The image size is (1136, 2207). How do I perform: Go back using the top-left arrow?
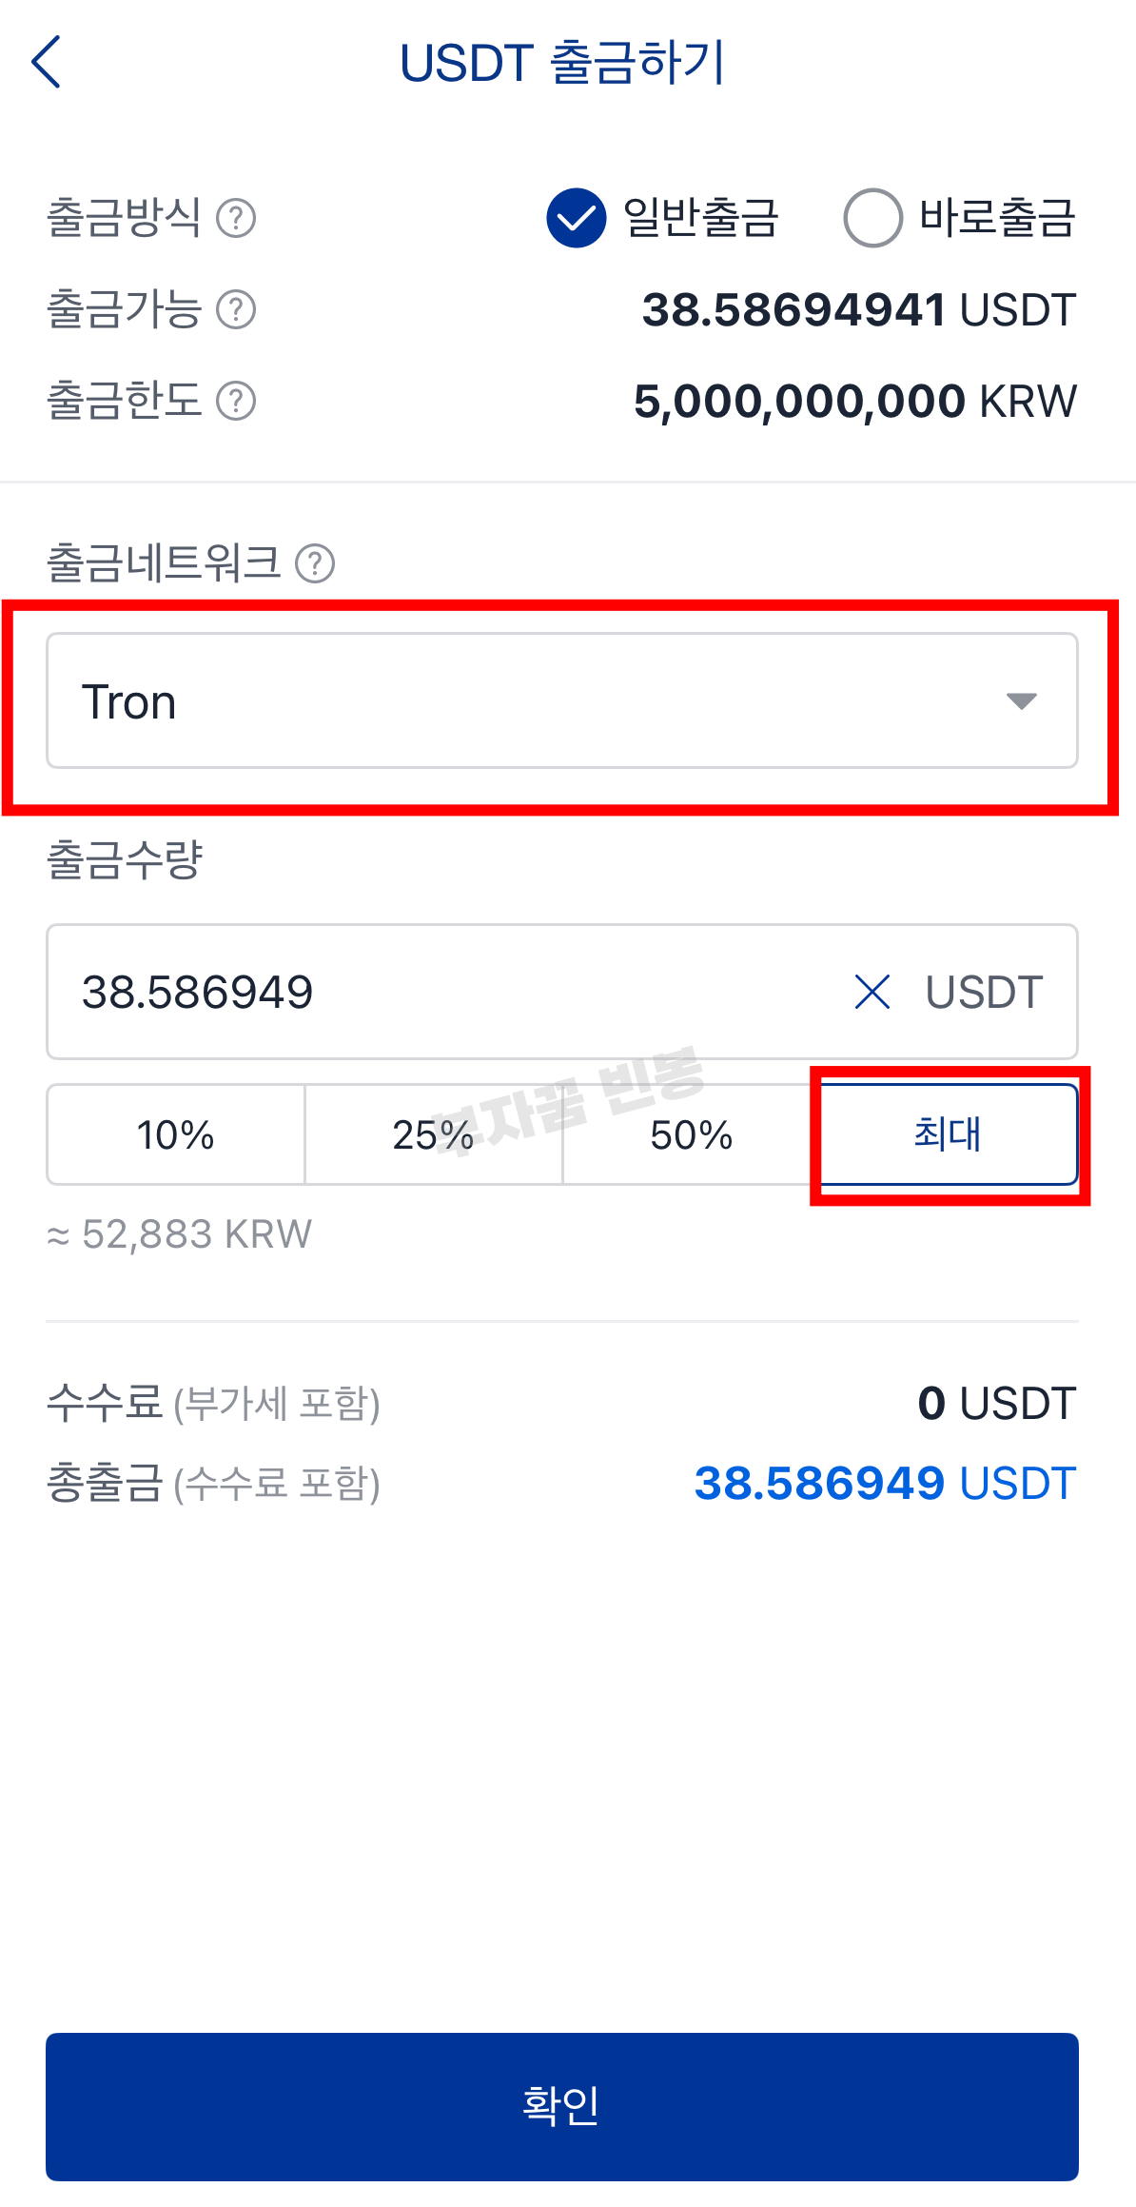coord(46,62)
